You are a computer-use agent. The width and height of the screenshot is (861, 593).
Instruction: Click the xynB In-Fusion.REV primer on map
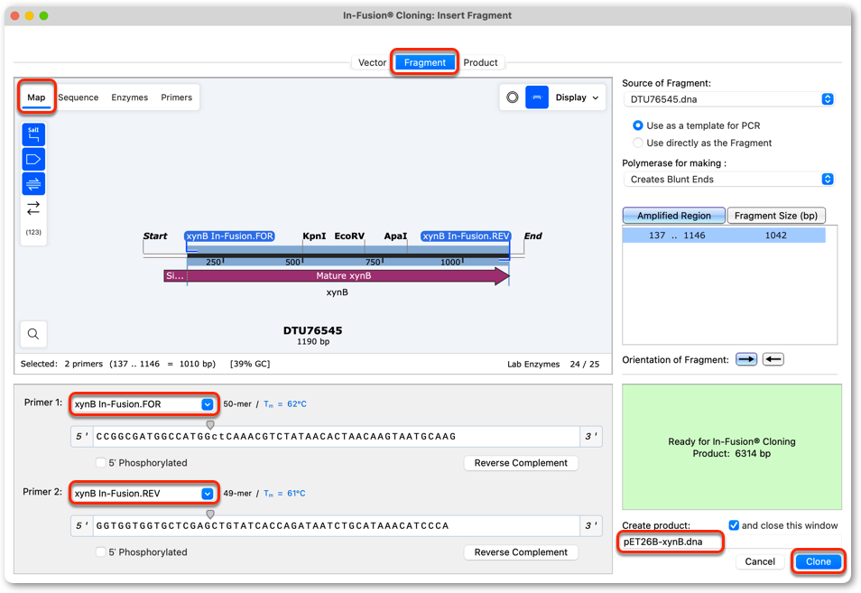pyautogui.click(x=466, y=236)
